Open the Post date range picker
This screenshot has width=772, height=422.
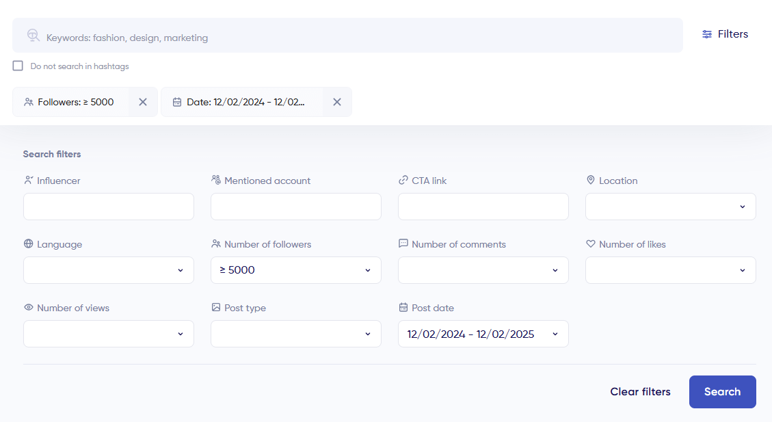point(483,334)
